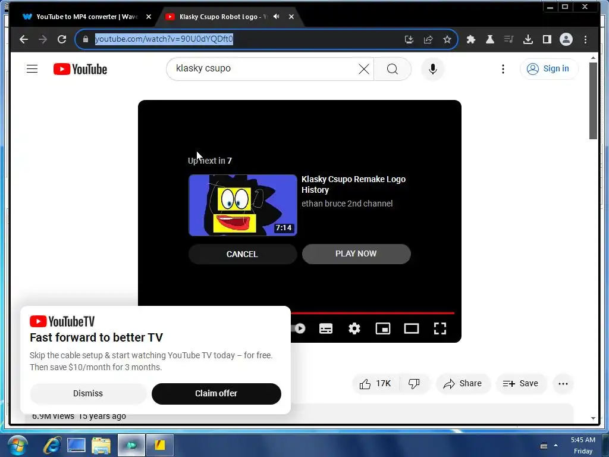Search with your voice microphone
609x457 pixels.
433,69
